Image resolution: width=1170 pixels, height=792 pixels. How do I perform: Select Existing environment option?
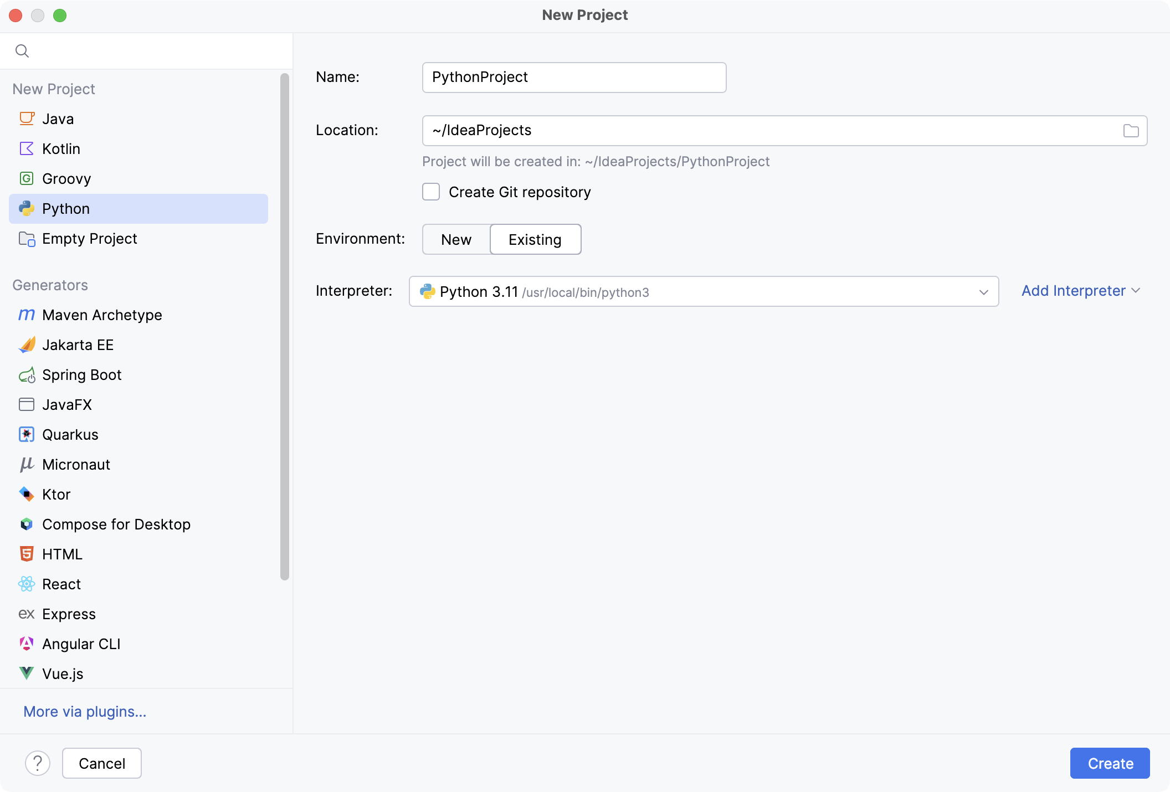click(x=535, y=239)
